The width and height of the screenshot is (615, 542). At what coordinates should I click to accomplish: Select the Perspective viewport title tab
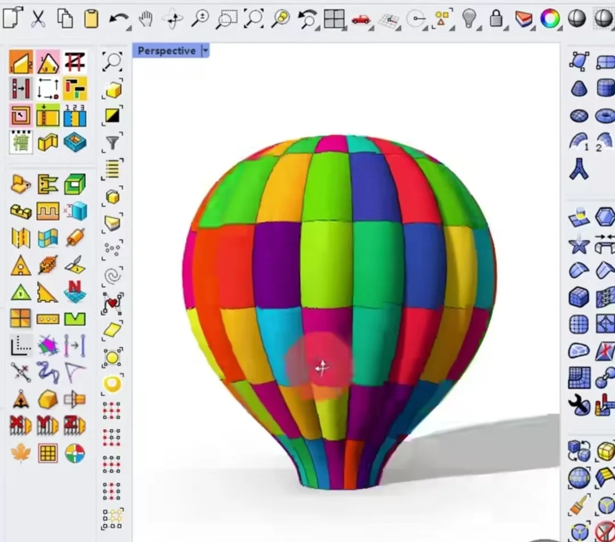166,51
